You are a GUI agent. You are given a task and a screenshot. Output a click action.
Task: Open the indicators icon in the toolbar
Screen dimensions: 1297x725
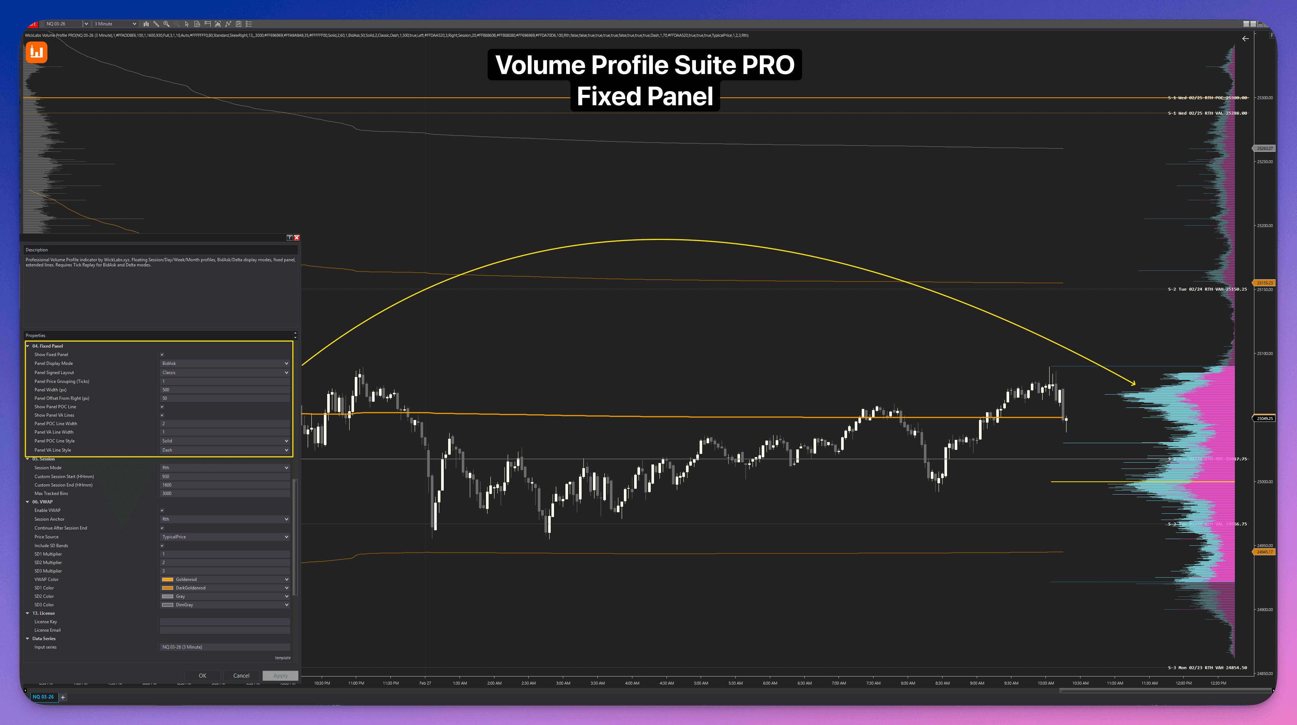(218, 24)
